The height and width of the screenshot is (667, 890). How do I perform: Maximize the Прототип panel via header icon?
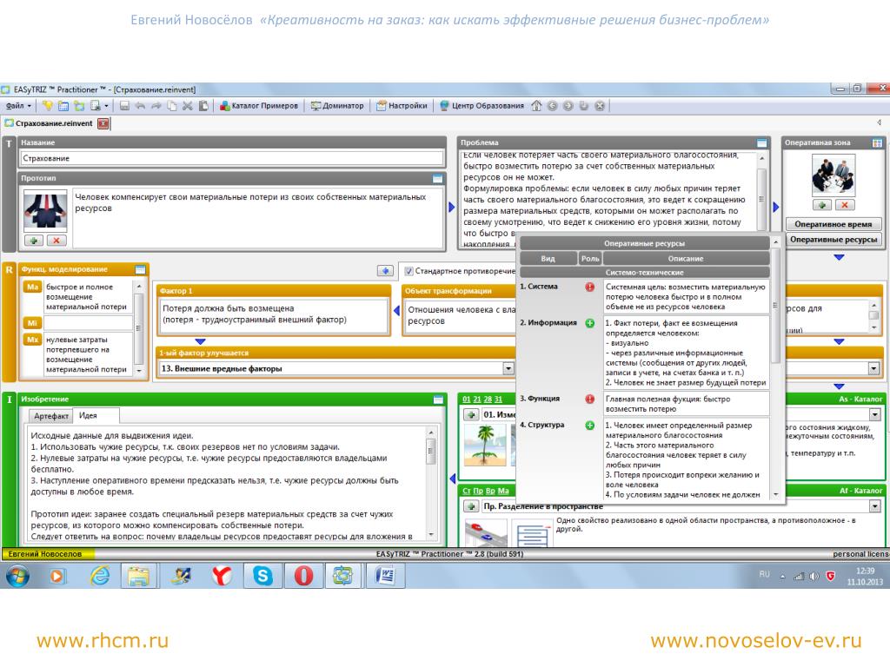coord(438,179)
